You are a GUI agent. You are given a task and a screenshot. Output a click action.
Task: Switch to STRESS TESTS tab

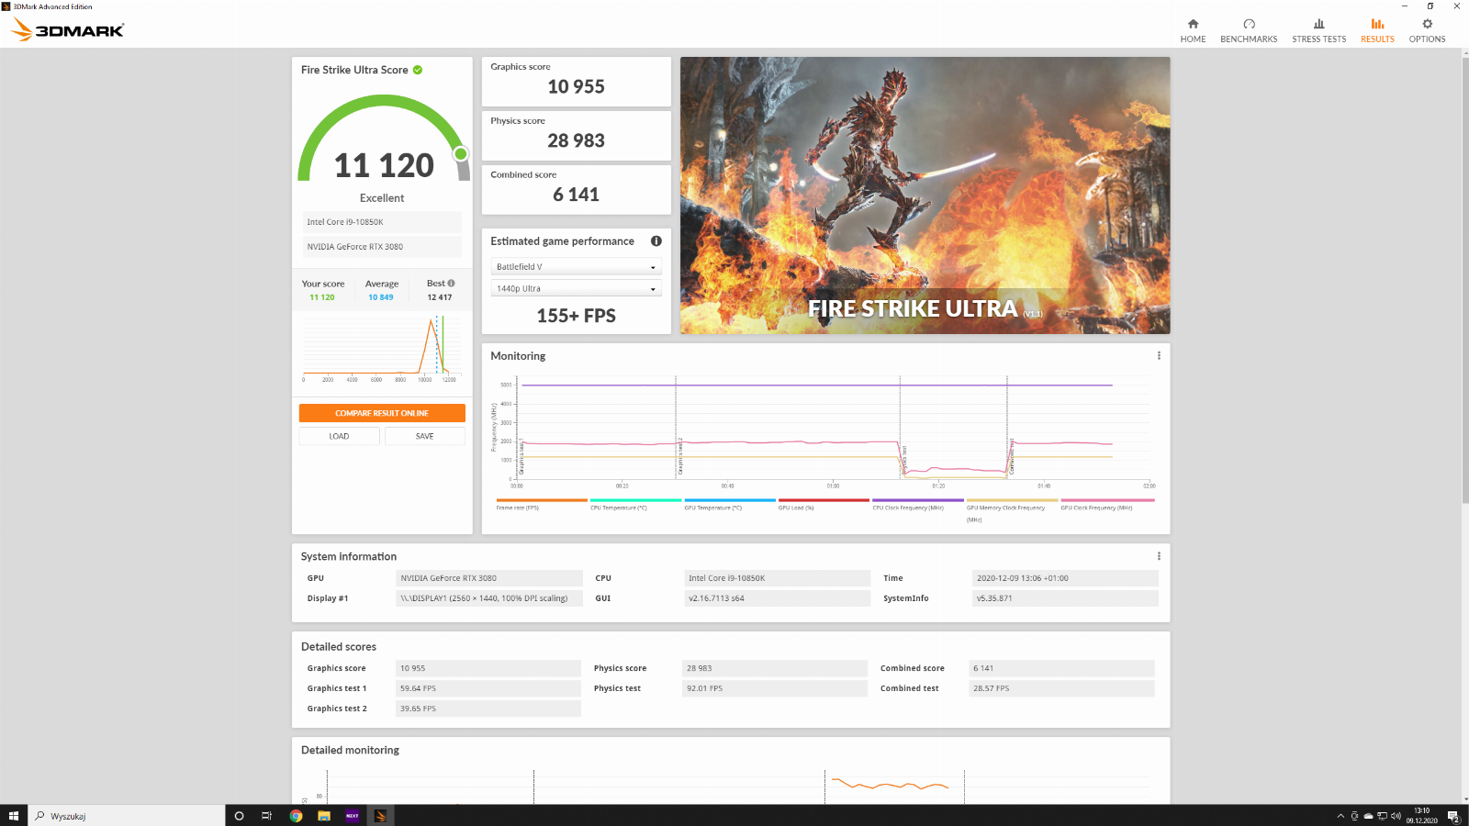pyautogui.click(x=1318, y=30)
